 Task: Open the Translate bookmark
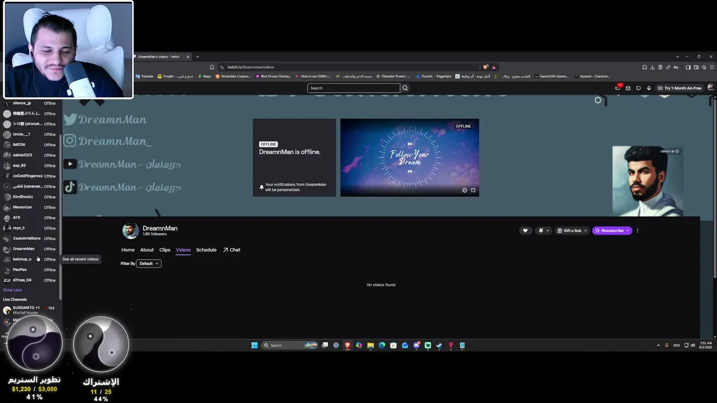(144, 76)
